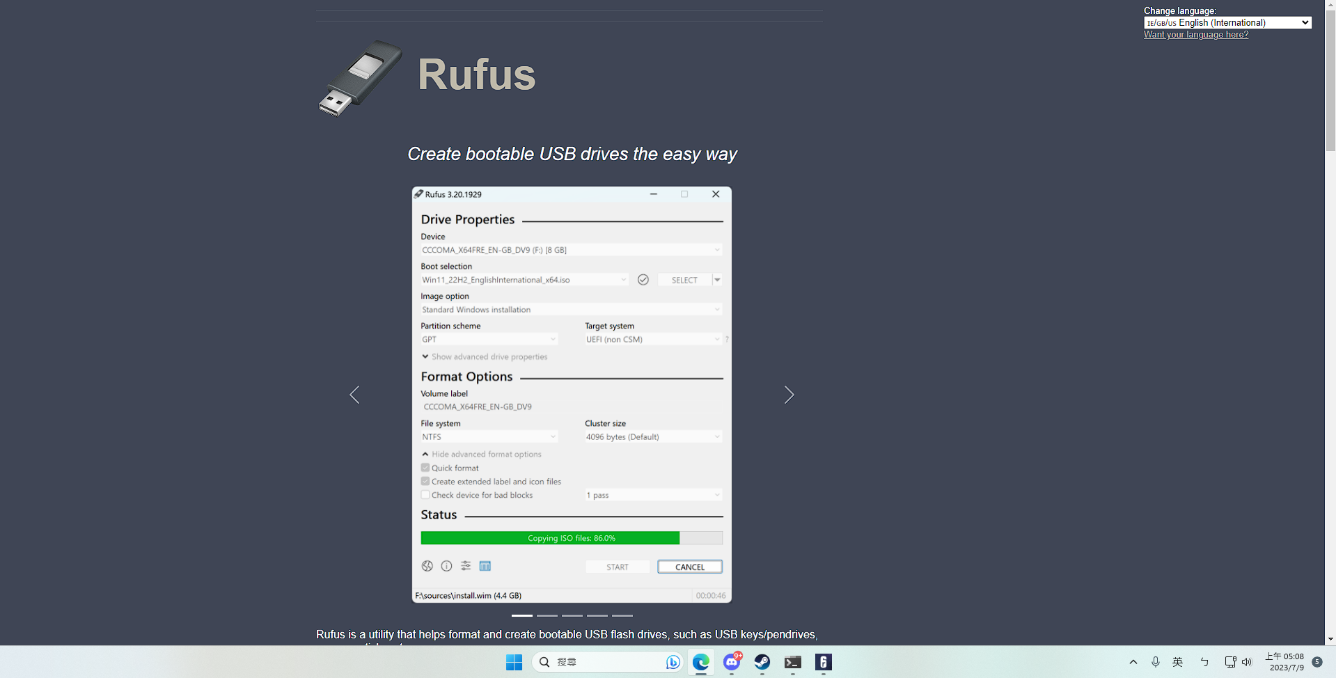Uncheck Create extended label and icon files

click(425, 481)
